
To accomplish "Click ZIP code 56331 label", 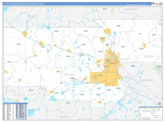I will 56,31.
